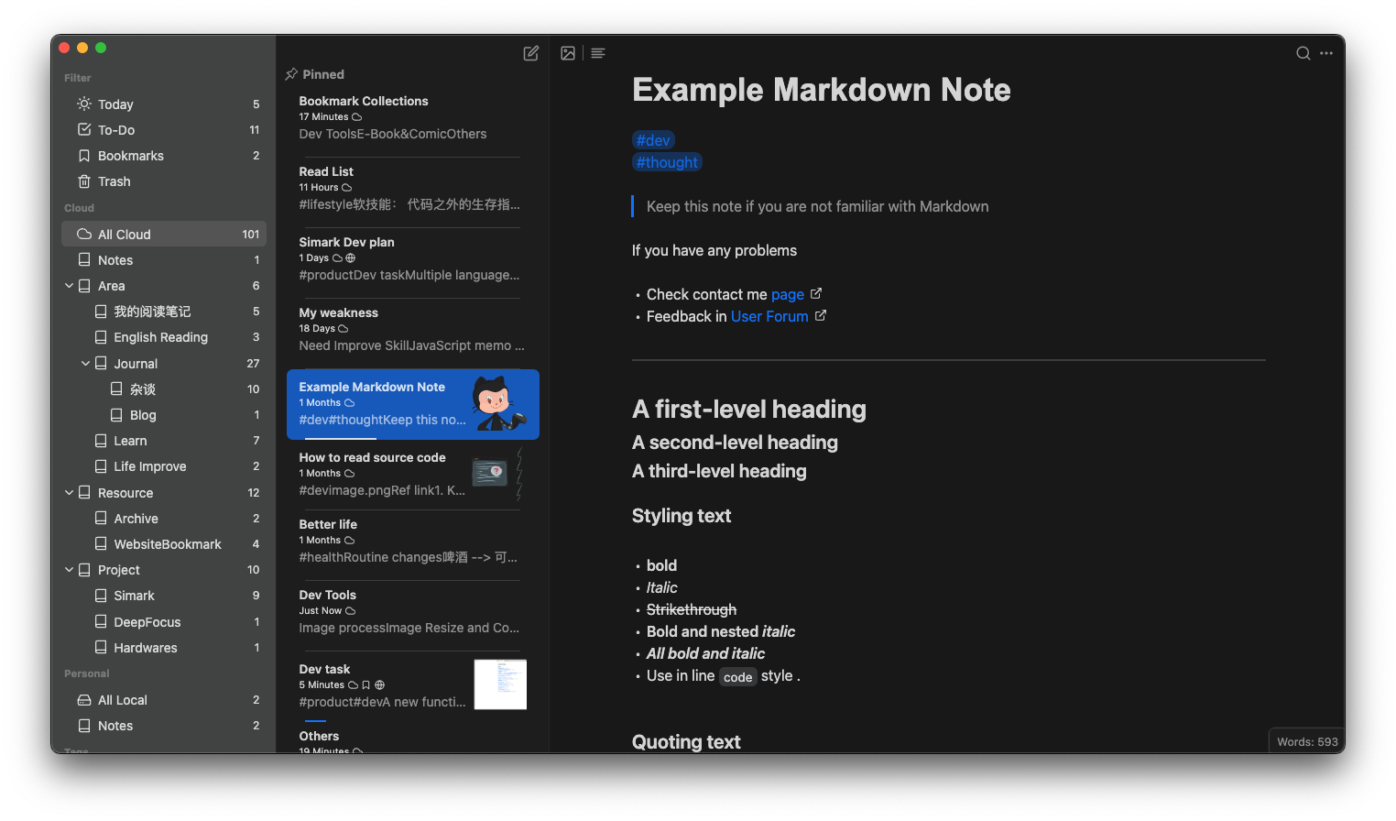Open the Read List note
The image size is (1396, 821).
[412, 188]
